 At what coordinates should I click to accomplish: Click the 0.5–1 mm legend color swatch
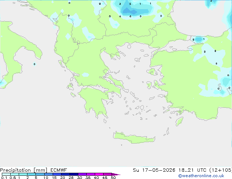[15, 174]
